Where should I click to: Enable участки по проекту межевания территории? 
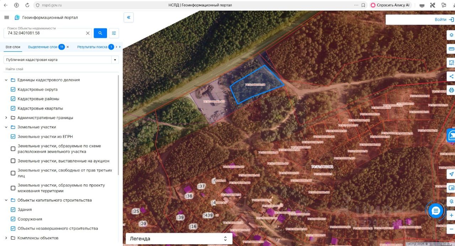tap(13, 188)
